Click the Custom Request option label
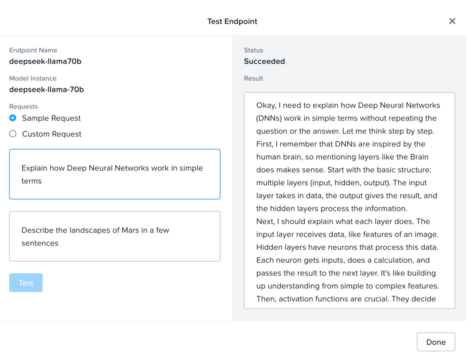The width and height of the screenshot is (471, 359). point(52,134)
